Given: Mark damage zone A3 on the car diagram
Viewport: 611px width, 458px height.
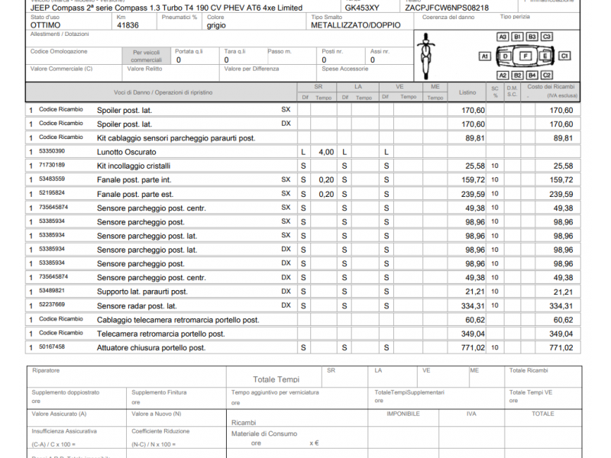Looking at the screenshot, I should pos(503,37).
